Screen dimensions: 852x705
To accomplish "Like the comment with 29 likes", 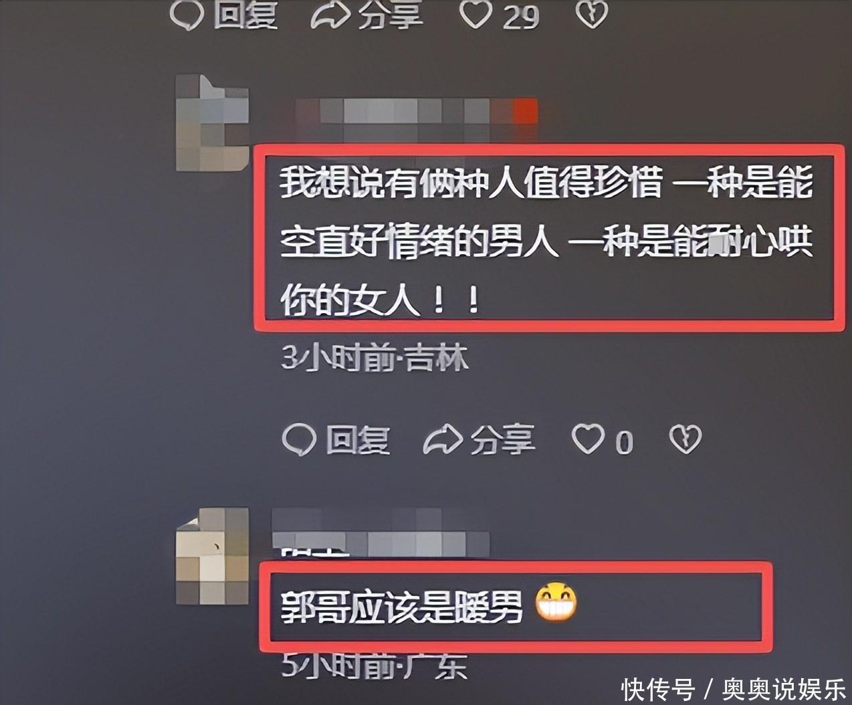I will 475,15.
